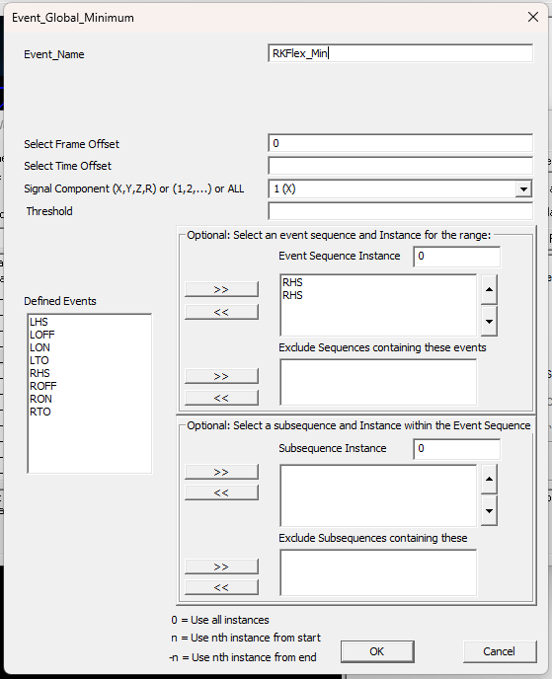Select second RHS in event sequence list
Image resolution: width=552 pixels, height=679 pixels.
pyautogui.click(x=292, y=295)
